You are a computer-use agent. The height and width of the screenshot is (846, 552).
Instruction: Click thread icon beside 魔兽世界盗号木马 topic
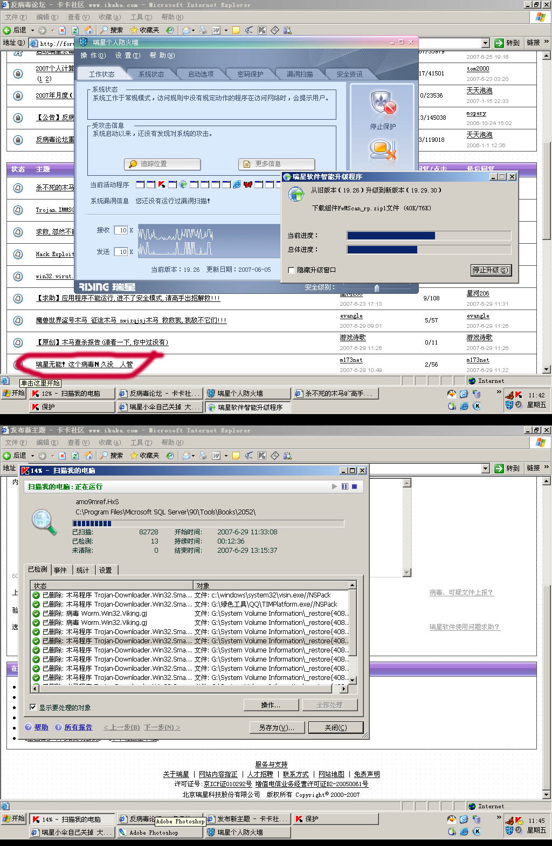coord(18,320)
